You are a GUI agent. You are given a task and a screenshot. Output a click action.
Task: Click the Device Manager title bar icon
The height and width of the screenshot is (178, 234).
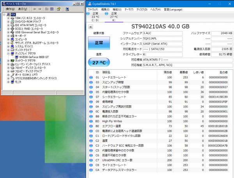[x=4, y=4]
